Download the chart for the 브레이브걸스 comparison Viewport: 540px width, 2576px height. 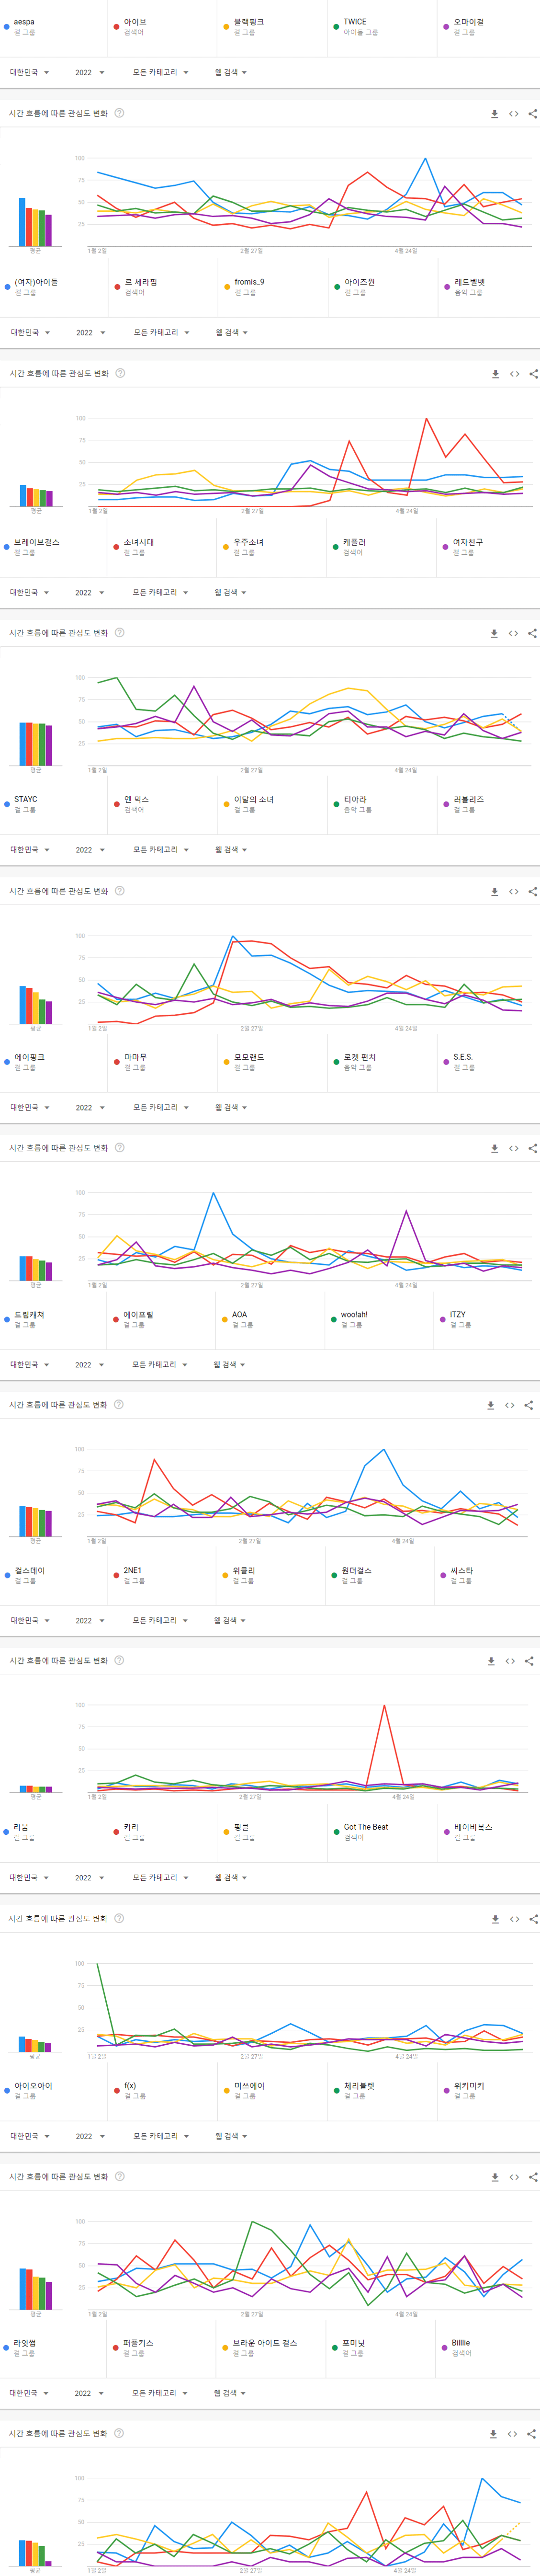[494, 634]
